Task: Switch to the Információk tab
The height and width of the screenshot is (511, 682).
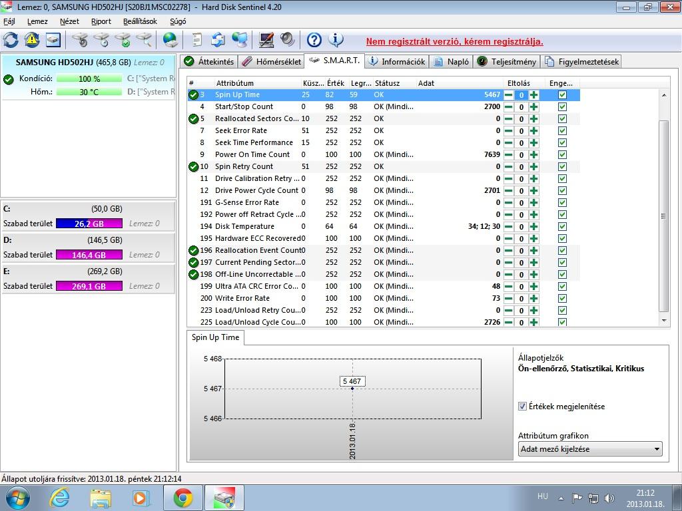Action: tap(397, 62)
